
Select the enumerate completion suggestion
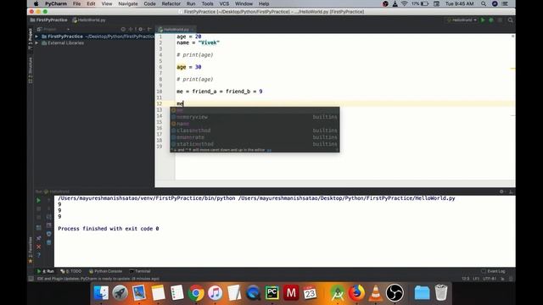[255, 137]
